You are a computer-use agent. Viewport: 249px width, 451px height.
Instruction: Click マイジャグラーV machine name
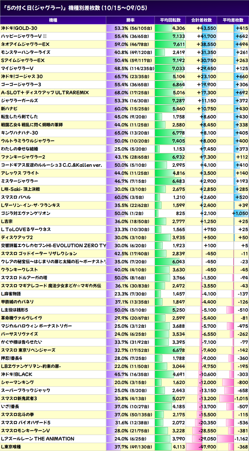(18, 68)
